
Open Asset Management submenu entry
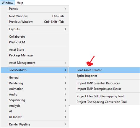click(x=35, y=63)
